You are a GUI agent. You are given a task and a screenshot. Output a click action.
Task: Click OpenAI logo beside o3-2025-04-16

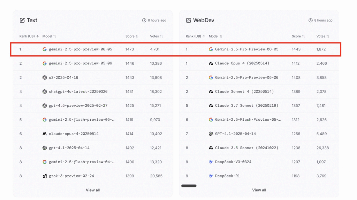click(45, 78)
